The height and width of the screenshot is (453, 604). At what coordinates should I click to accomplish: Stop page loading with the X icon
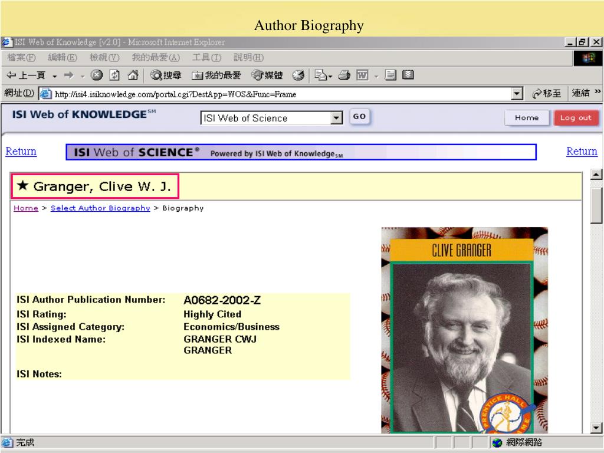point(96,75)
